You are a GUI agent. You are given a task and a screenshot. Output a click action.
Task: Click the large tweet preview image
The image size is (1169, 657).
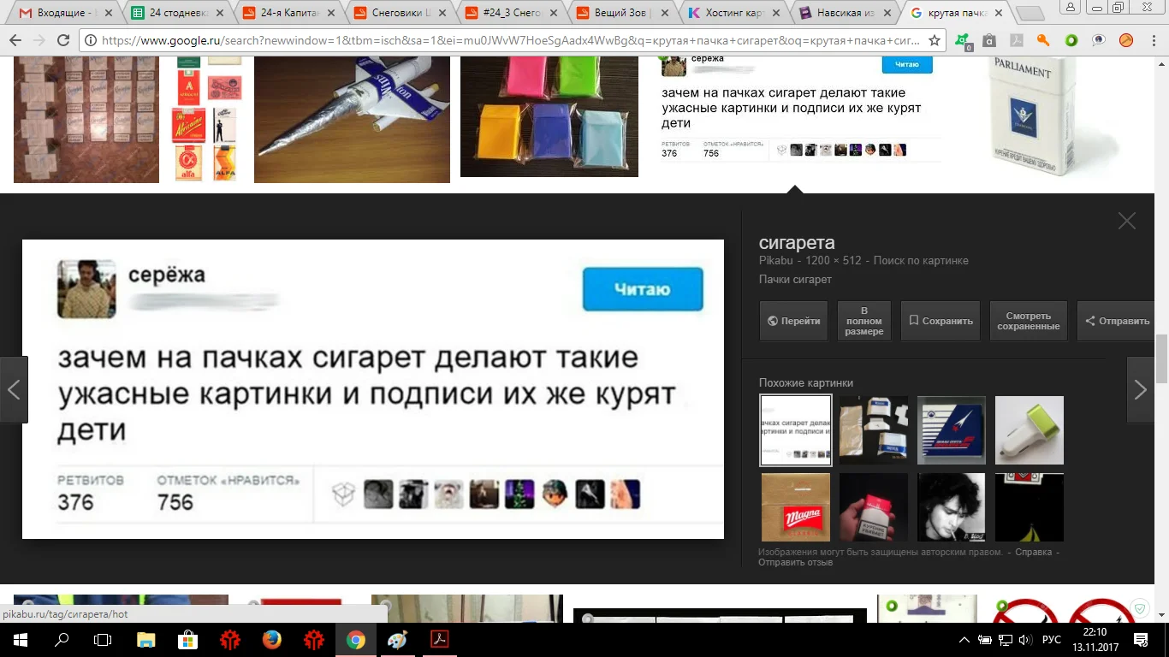[373, 389]
